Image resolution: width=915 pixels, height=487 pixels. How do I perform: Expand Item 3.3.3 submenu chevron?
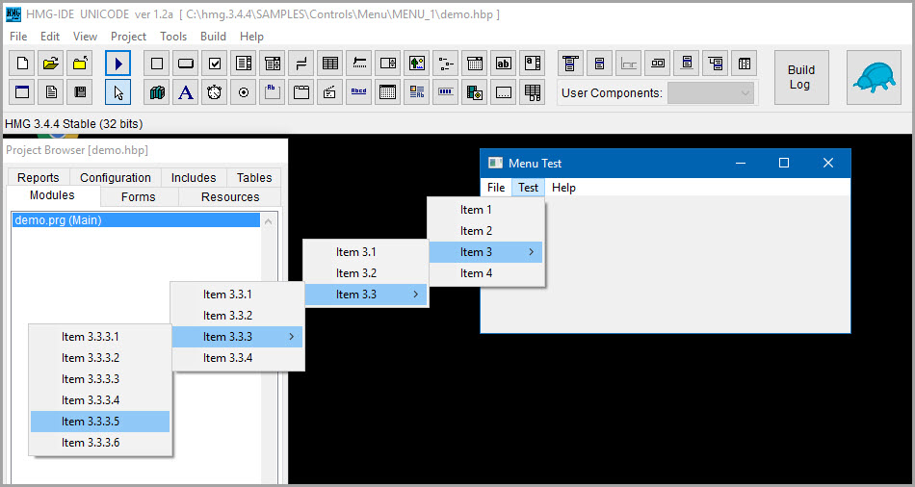(291, 337)
